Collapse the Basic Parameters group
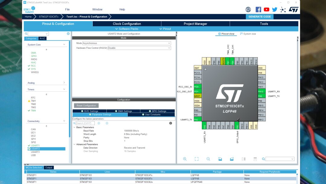 point(75,127)
